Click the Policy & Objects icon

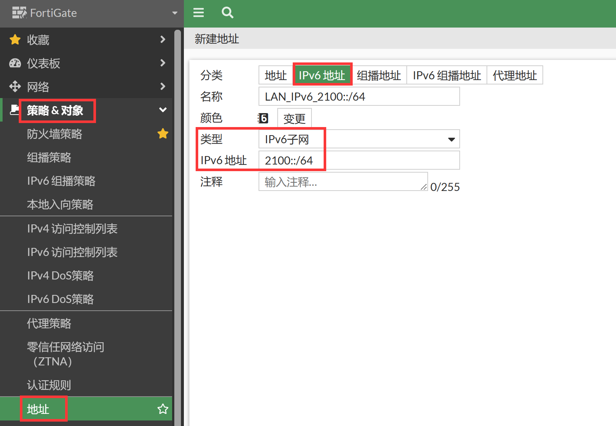pos(14,110)
